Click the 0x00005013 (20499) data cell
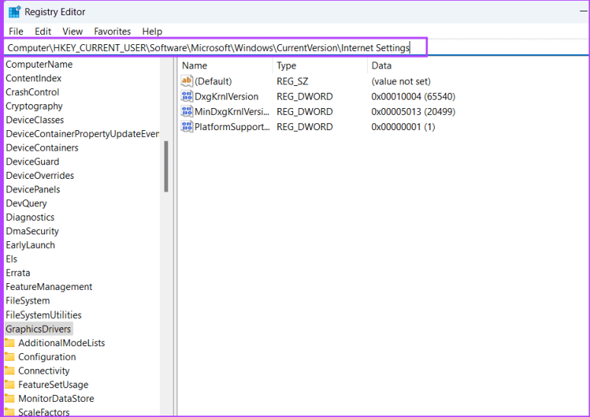 coord(413,112)
